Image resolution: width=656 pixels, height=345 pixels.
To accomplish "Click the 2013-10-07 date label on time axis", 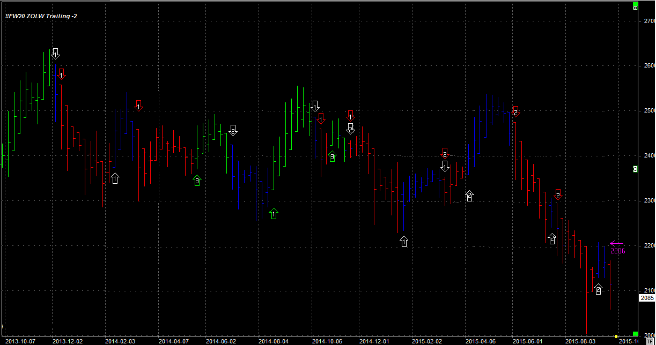I will coord(20,341).
